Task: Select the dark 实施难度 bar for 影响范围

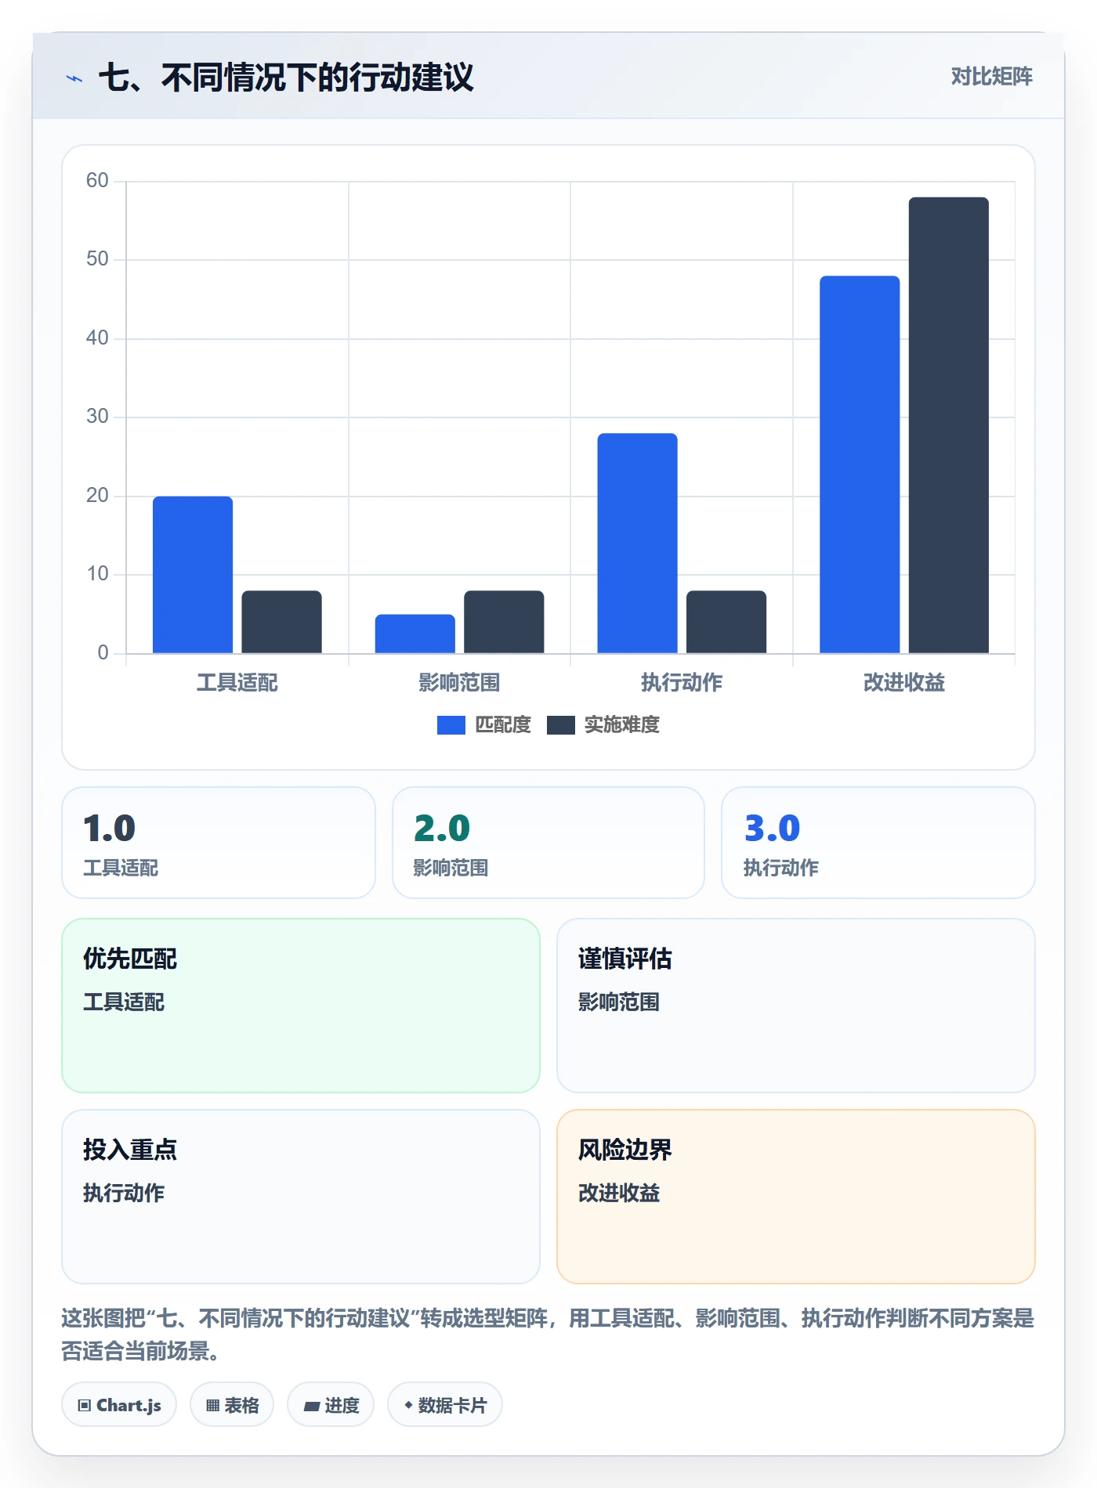Action: pos(504,622)
